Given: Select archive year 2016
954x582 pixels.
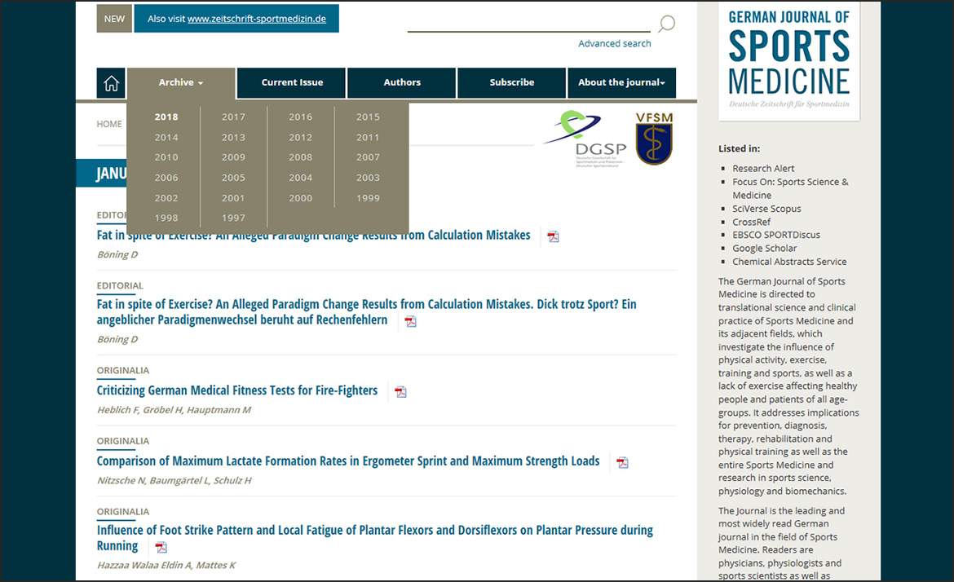Looking at the screenshot, I should tap(301, 117).
